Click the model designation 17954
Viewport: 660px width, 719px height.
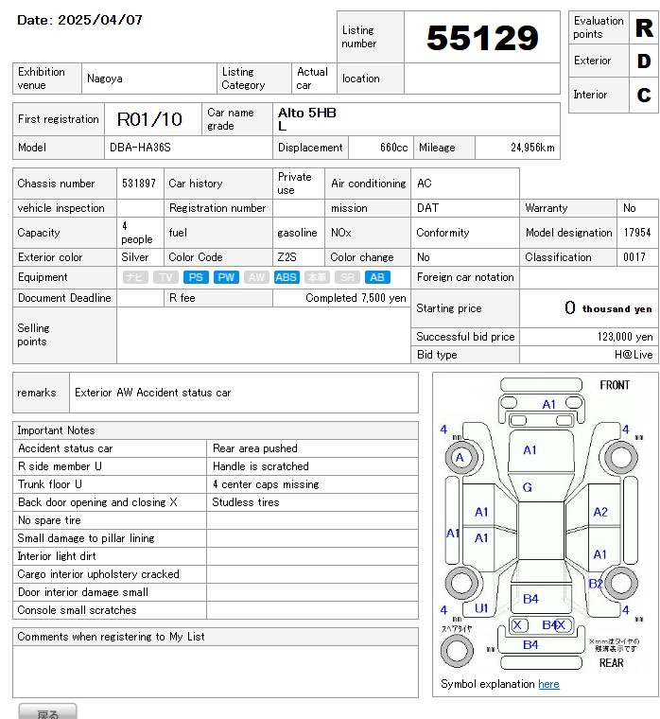(637, 233)
